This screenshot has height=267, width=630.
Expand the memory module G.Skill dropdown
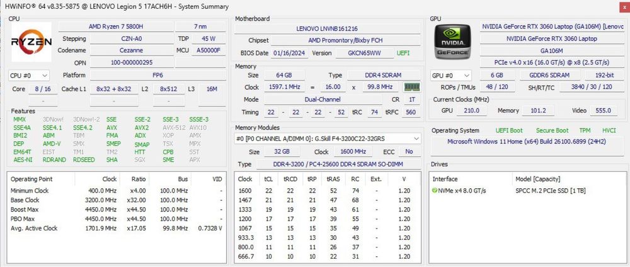point(328,139)
